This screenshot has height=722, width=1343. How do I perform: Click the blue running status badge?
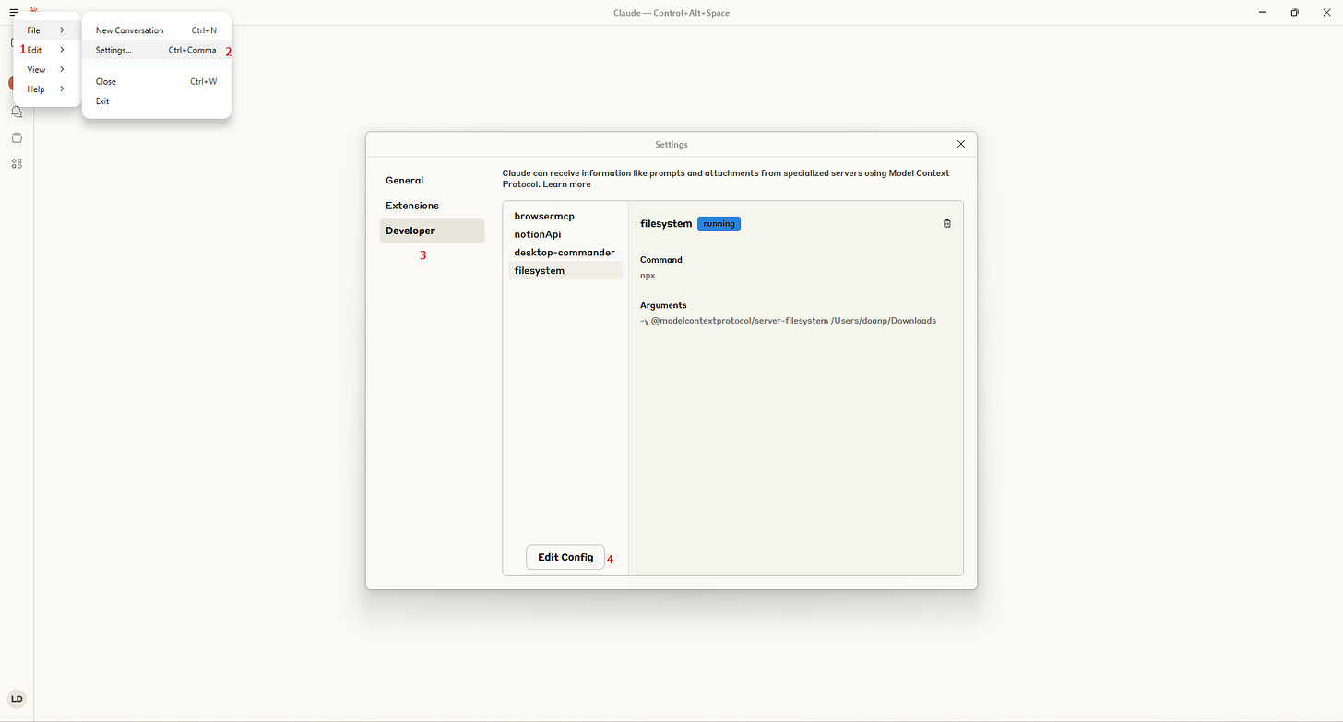tap(719, 223)
